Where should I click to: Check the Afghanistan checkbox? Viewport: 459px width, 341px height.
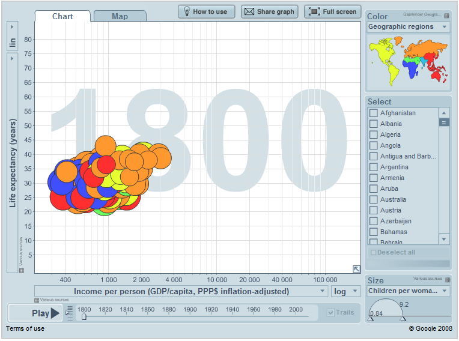click(374, 113)
